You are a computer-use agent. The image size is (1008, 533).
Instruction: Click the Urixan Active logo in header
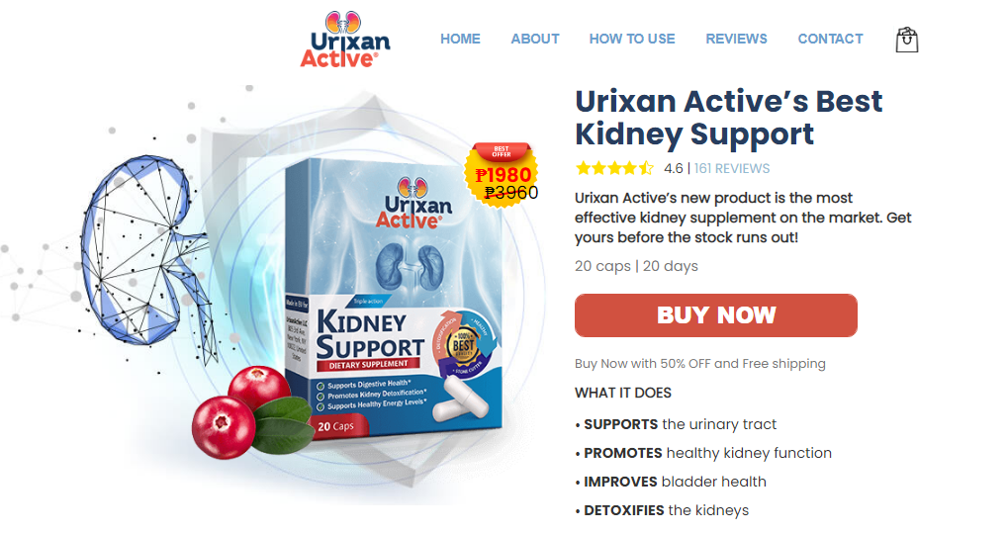[345, 40]
